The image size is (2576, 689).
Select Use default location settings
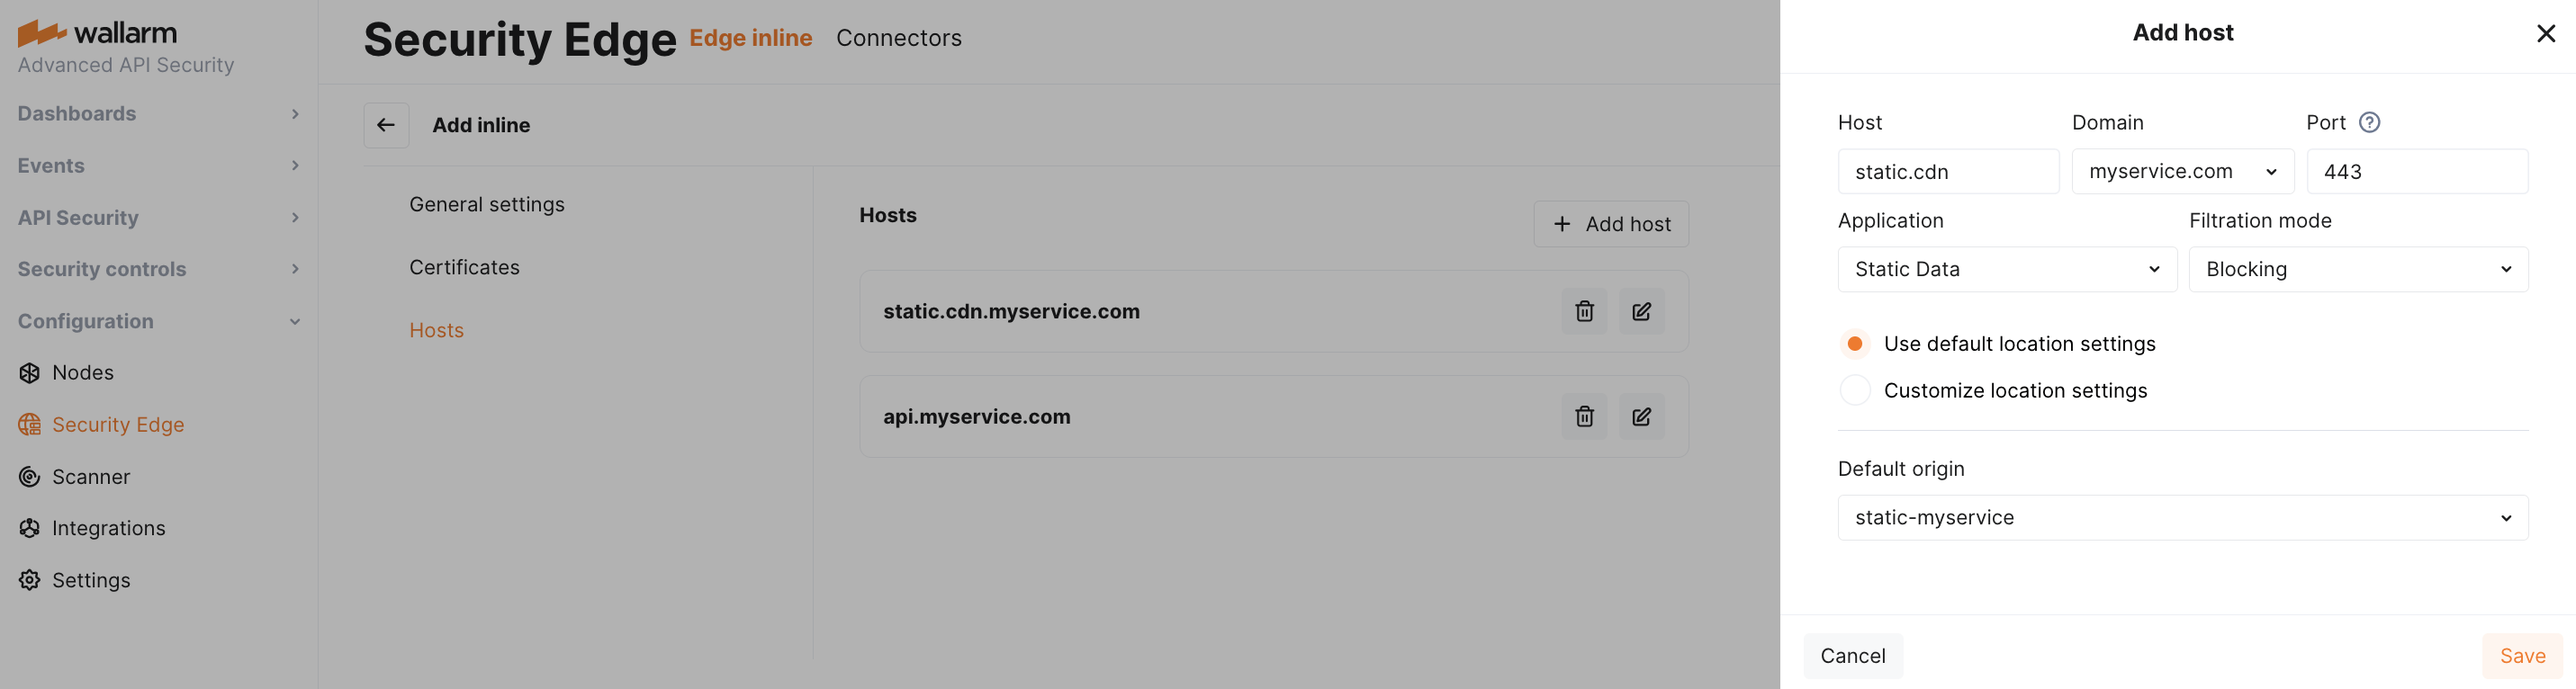point(1854,344)
